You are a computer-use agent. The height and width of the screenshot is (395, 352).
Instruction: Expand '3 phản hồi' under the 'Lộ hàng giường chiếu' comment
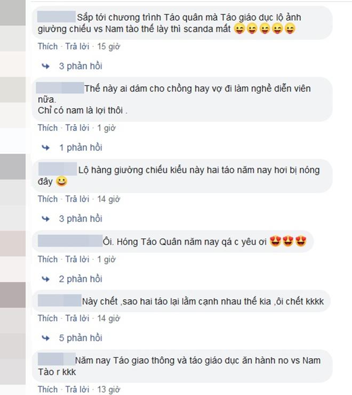coord(81,219)
